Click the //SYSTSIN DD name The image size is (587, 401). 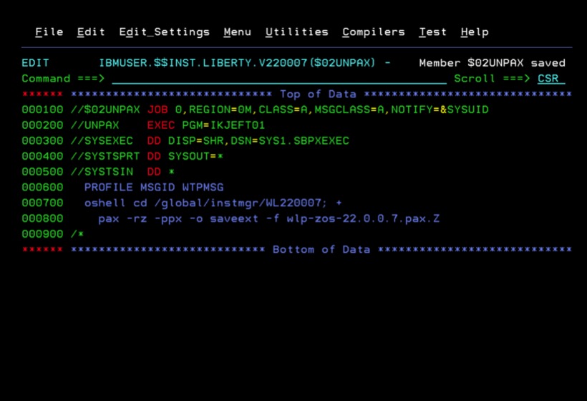coord(102,172)
